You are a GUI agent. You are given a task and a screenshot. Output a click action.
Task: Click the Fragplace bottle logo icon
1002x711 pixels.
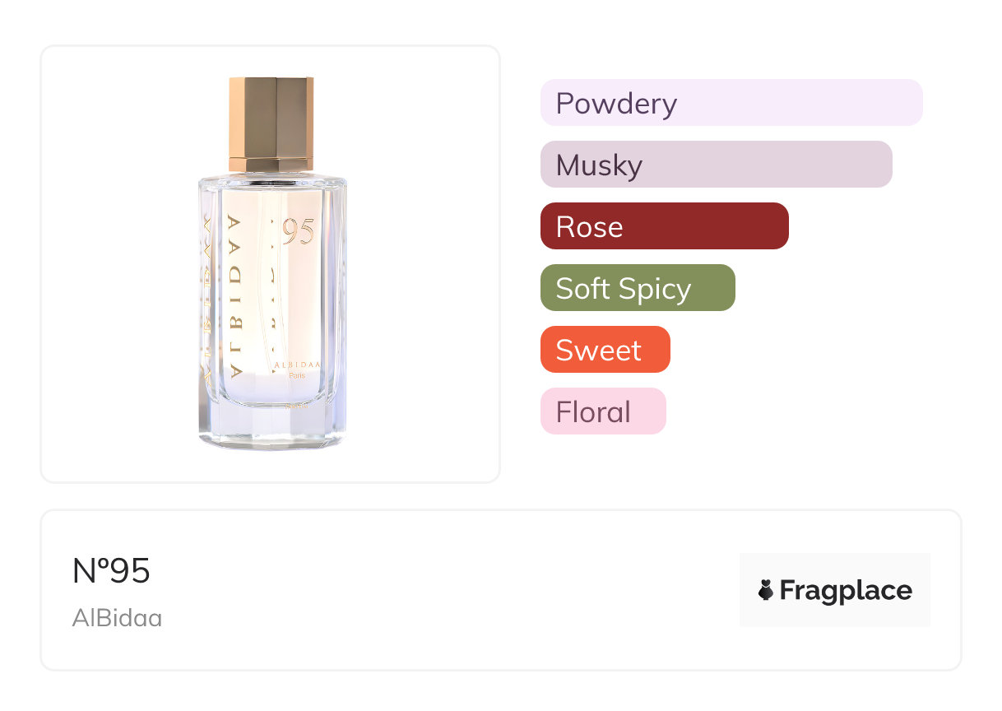coord(766,590)
